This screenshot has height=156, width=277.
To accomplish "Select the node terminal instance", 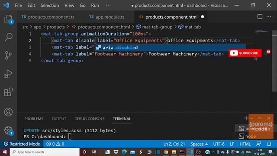I will [247, 136].
